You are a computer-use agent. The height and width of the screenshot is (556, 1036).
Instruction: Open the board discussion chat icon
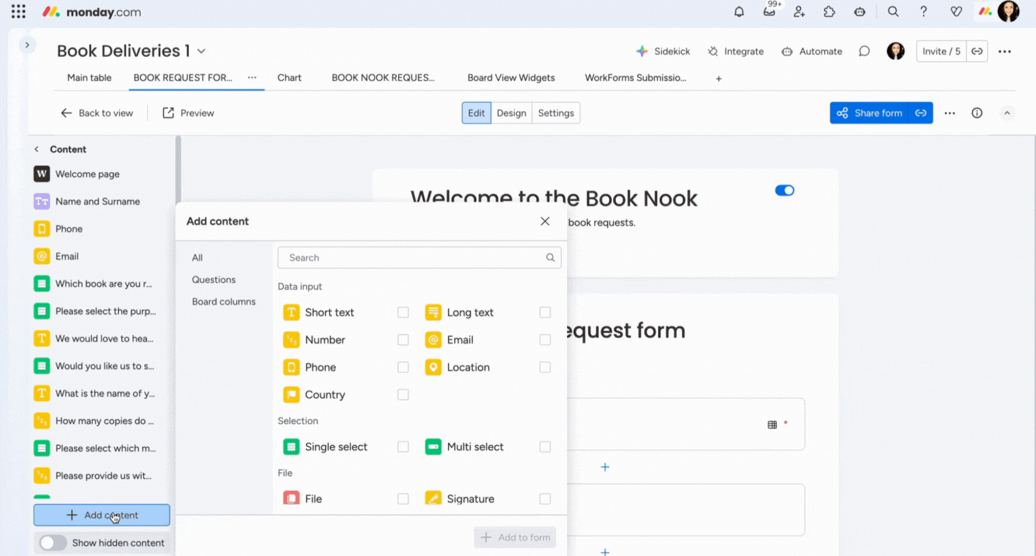[x=864, y=52]
